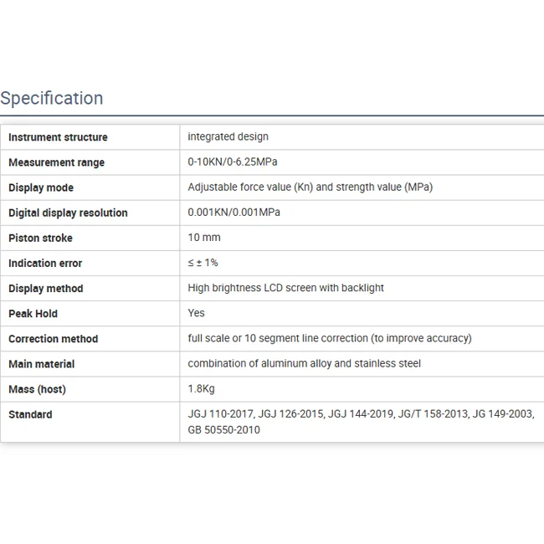Screen dimensions: 544x544
Task: Click the High brightness LCD screen text
Action: 285,287
